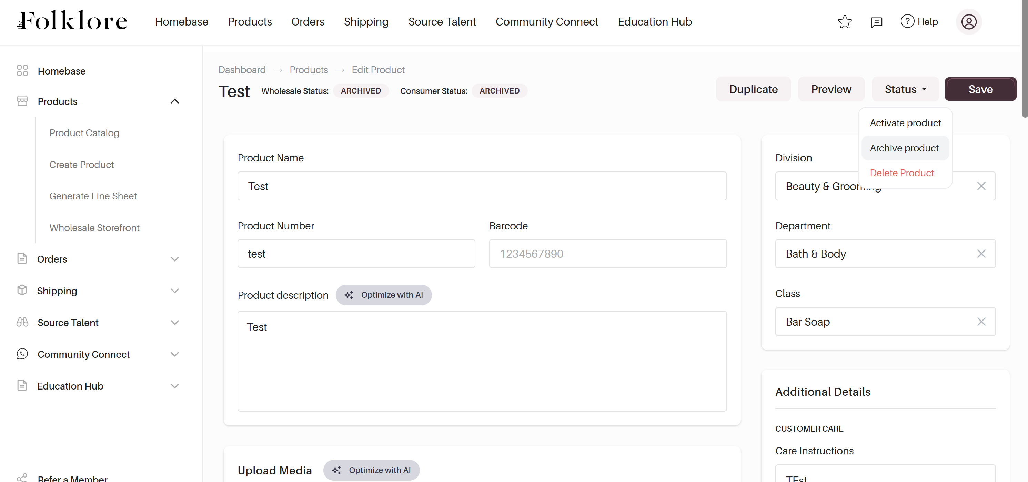Expand the Community Connect sidebar section
Screen dimensions: 1028x482
175,354
